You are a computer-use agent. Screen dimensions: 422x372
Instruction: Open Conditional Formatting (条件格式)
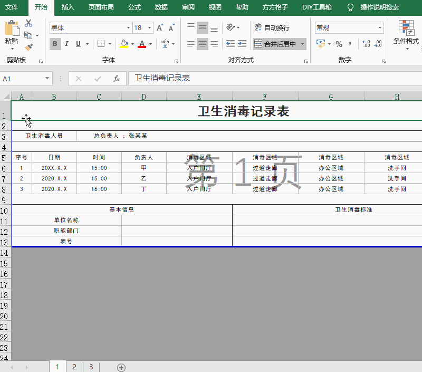pos(406,34)
